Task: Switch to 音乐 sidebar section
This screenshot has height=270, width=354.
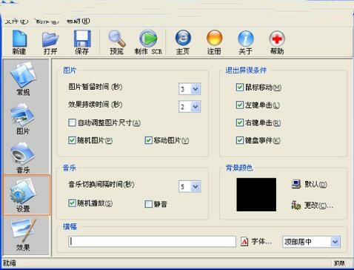Action: [x=23, y=158]
